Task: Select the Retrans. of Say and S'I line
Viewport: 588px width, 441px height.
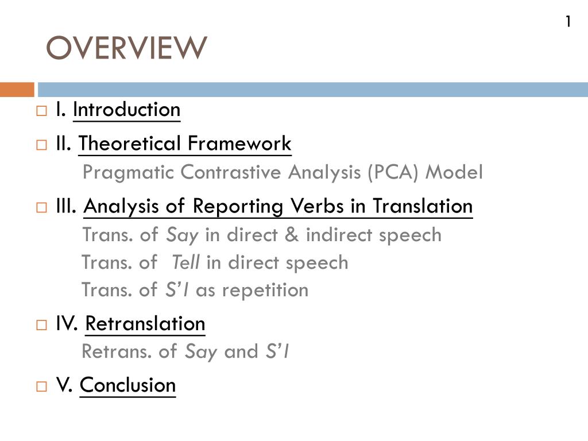Action: (185, 352)
